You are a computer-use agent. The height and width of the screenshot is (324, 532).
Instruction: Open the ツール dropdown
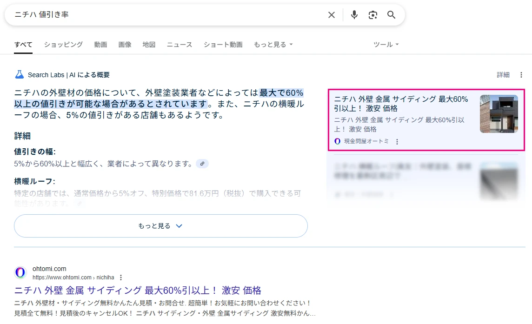click(386, 45)
